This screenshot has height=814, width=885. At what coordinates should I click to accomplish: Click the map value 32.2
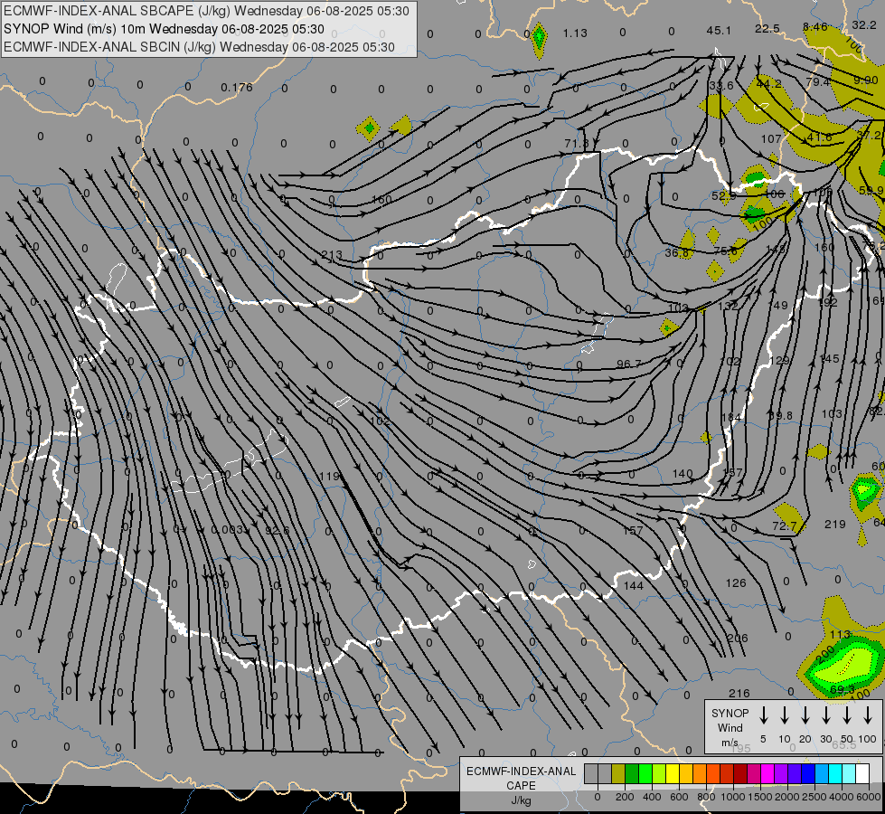click(x=863, y=24)
